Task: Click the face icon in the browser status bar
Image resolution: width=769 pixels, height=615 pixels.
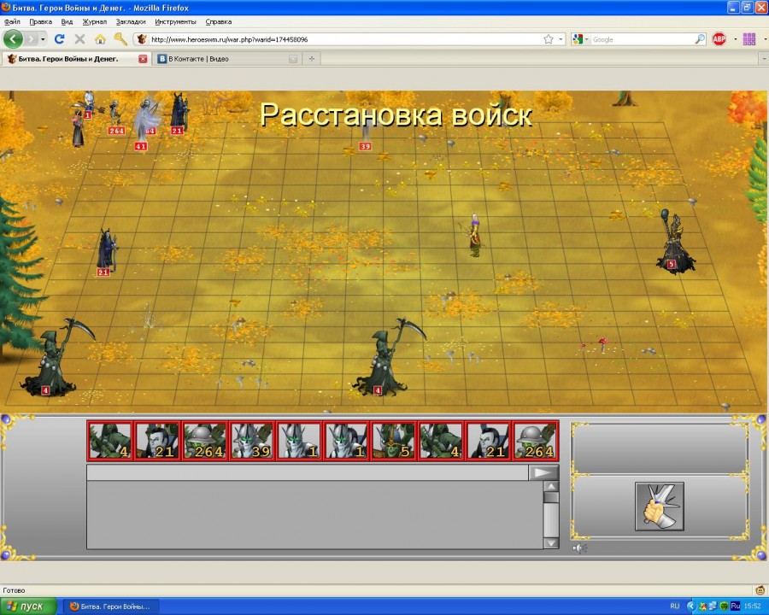Action: click(760, 590)
